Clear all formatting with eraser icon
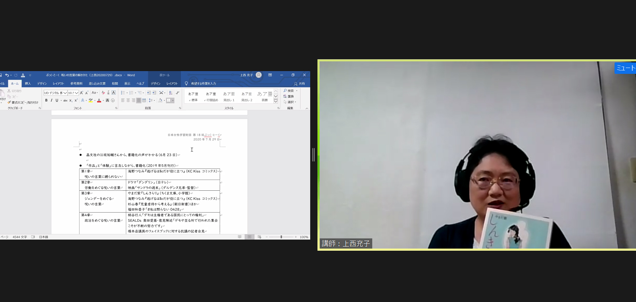The image size is (636, 302). 103,93
